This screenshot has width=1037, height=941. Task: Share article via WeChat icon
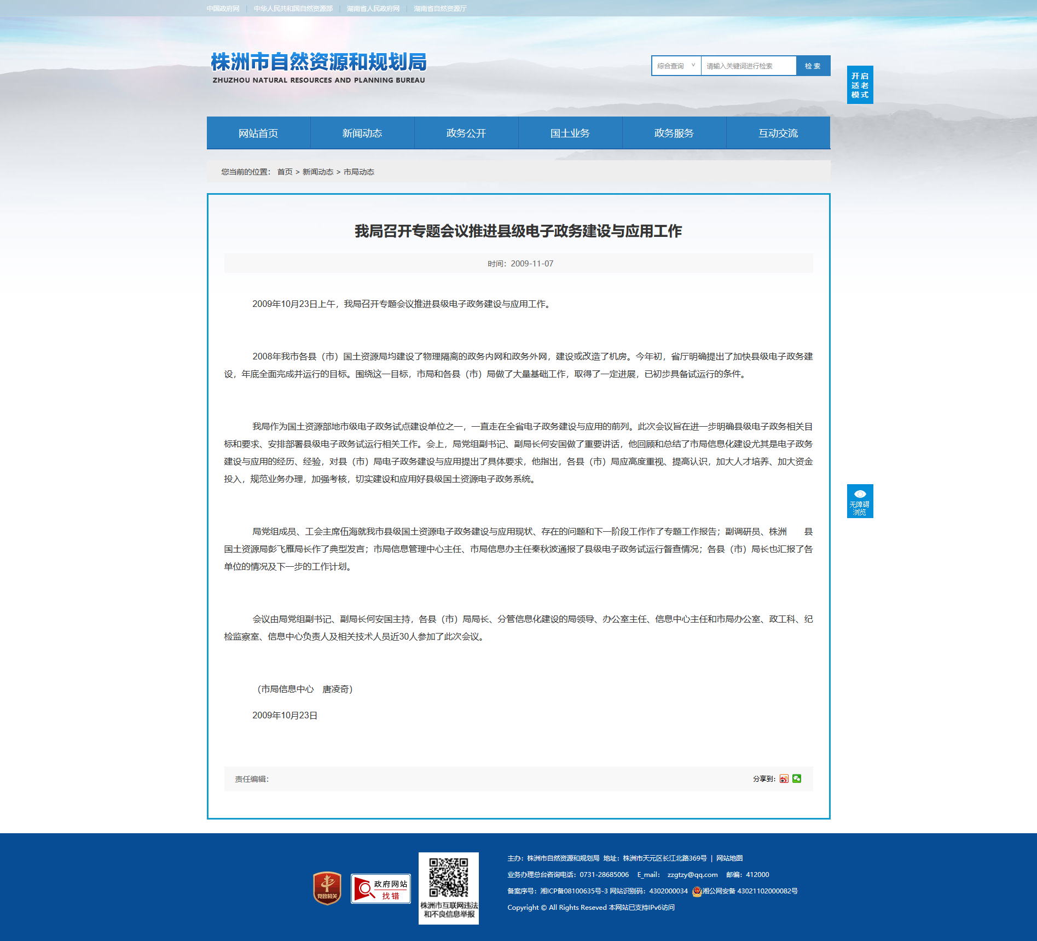pyautogui.click(x=797, y=779)
